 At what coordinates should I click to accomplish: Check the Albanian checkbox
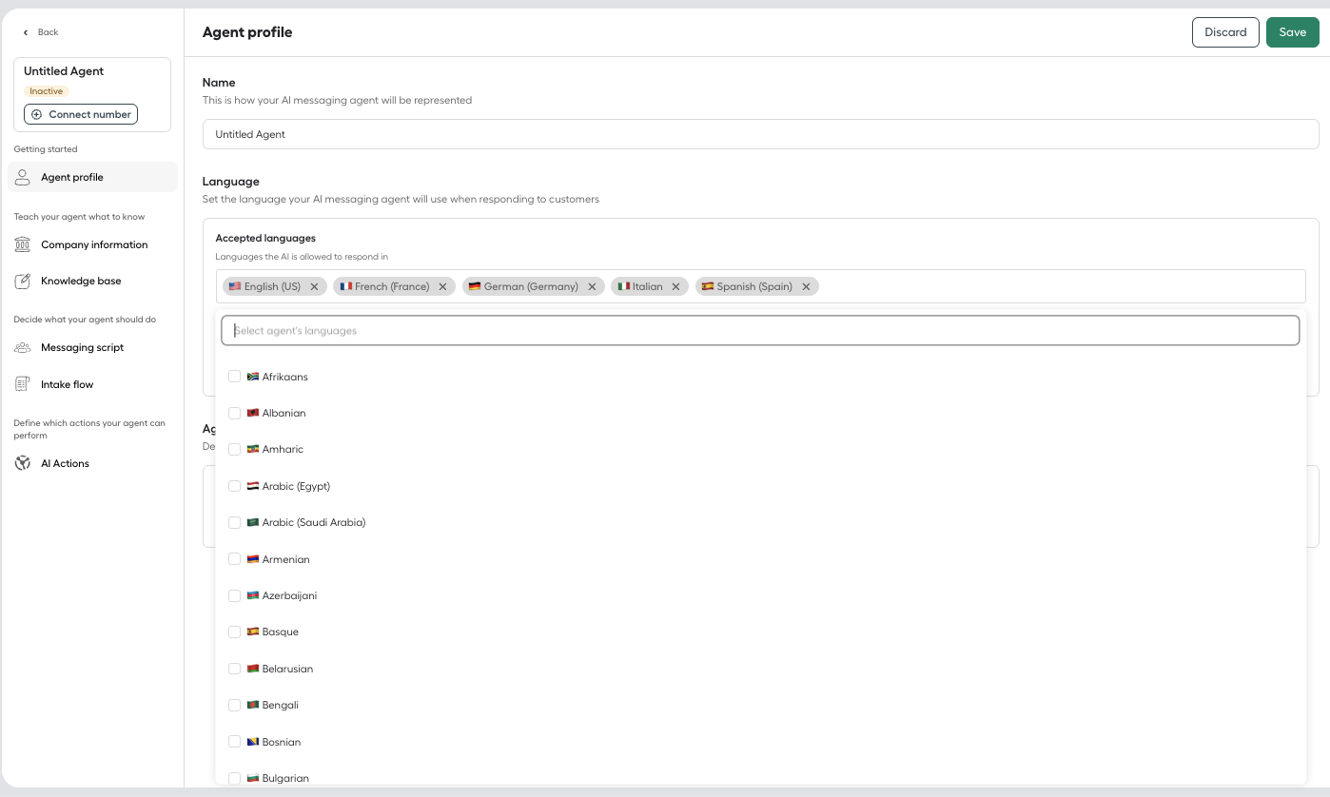(x=234, y=413)
